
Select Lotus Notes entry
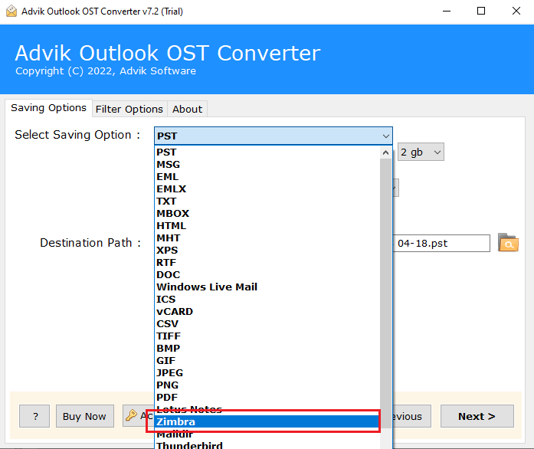[x=267, y=409]
